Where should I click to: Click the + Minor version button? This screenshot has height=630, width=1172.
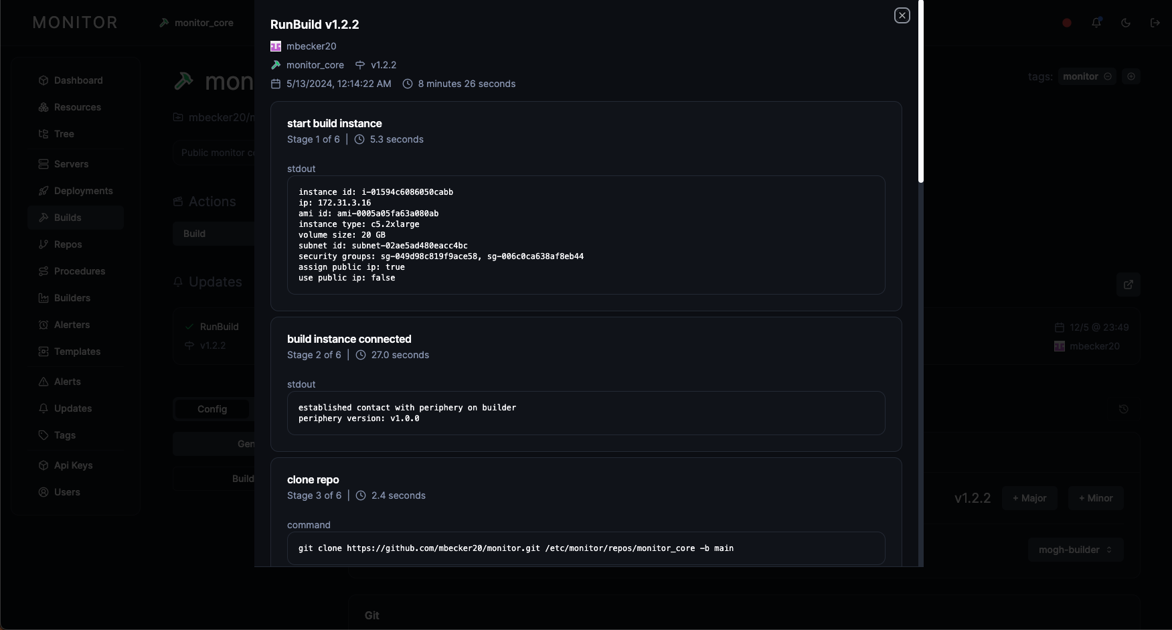(x=1096, y=498)
